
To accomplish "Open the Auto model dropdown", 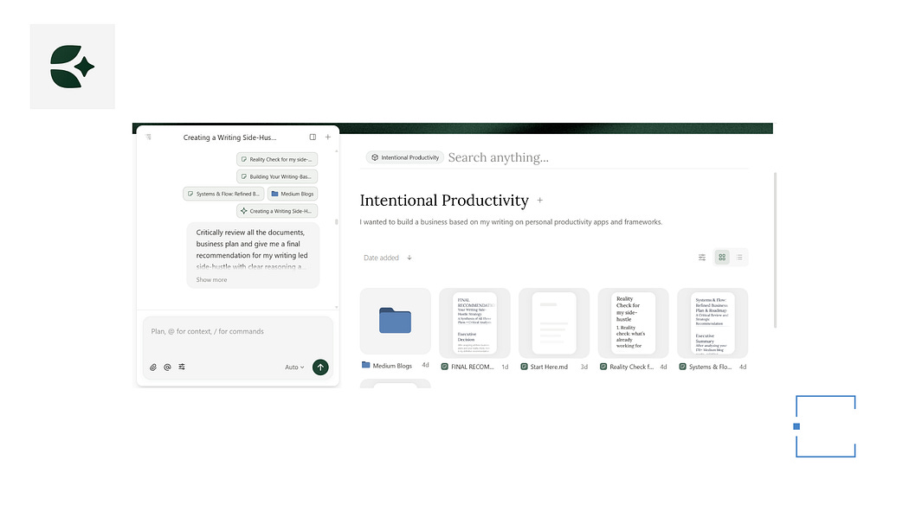I will point(294,367).
